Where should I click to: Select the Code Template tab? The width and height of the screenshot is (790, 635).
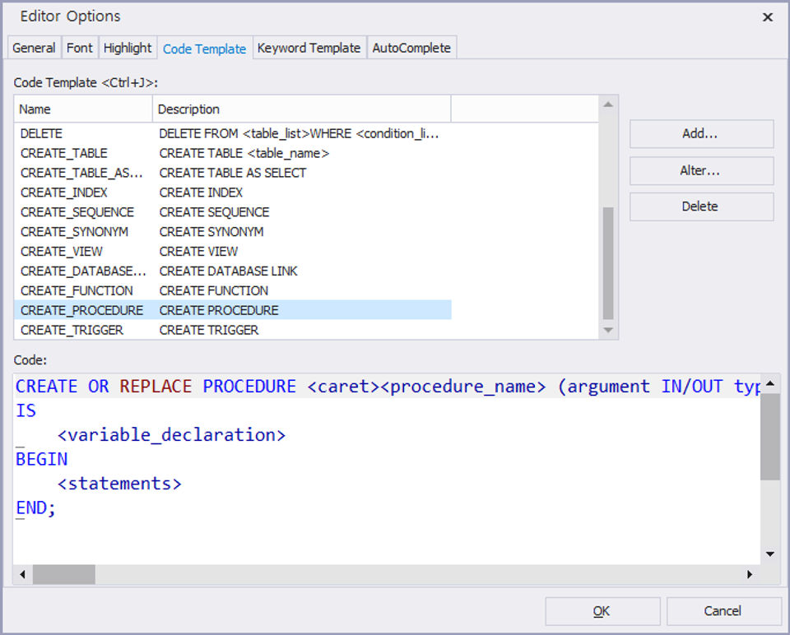(x=205, y=49)
